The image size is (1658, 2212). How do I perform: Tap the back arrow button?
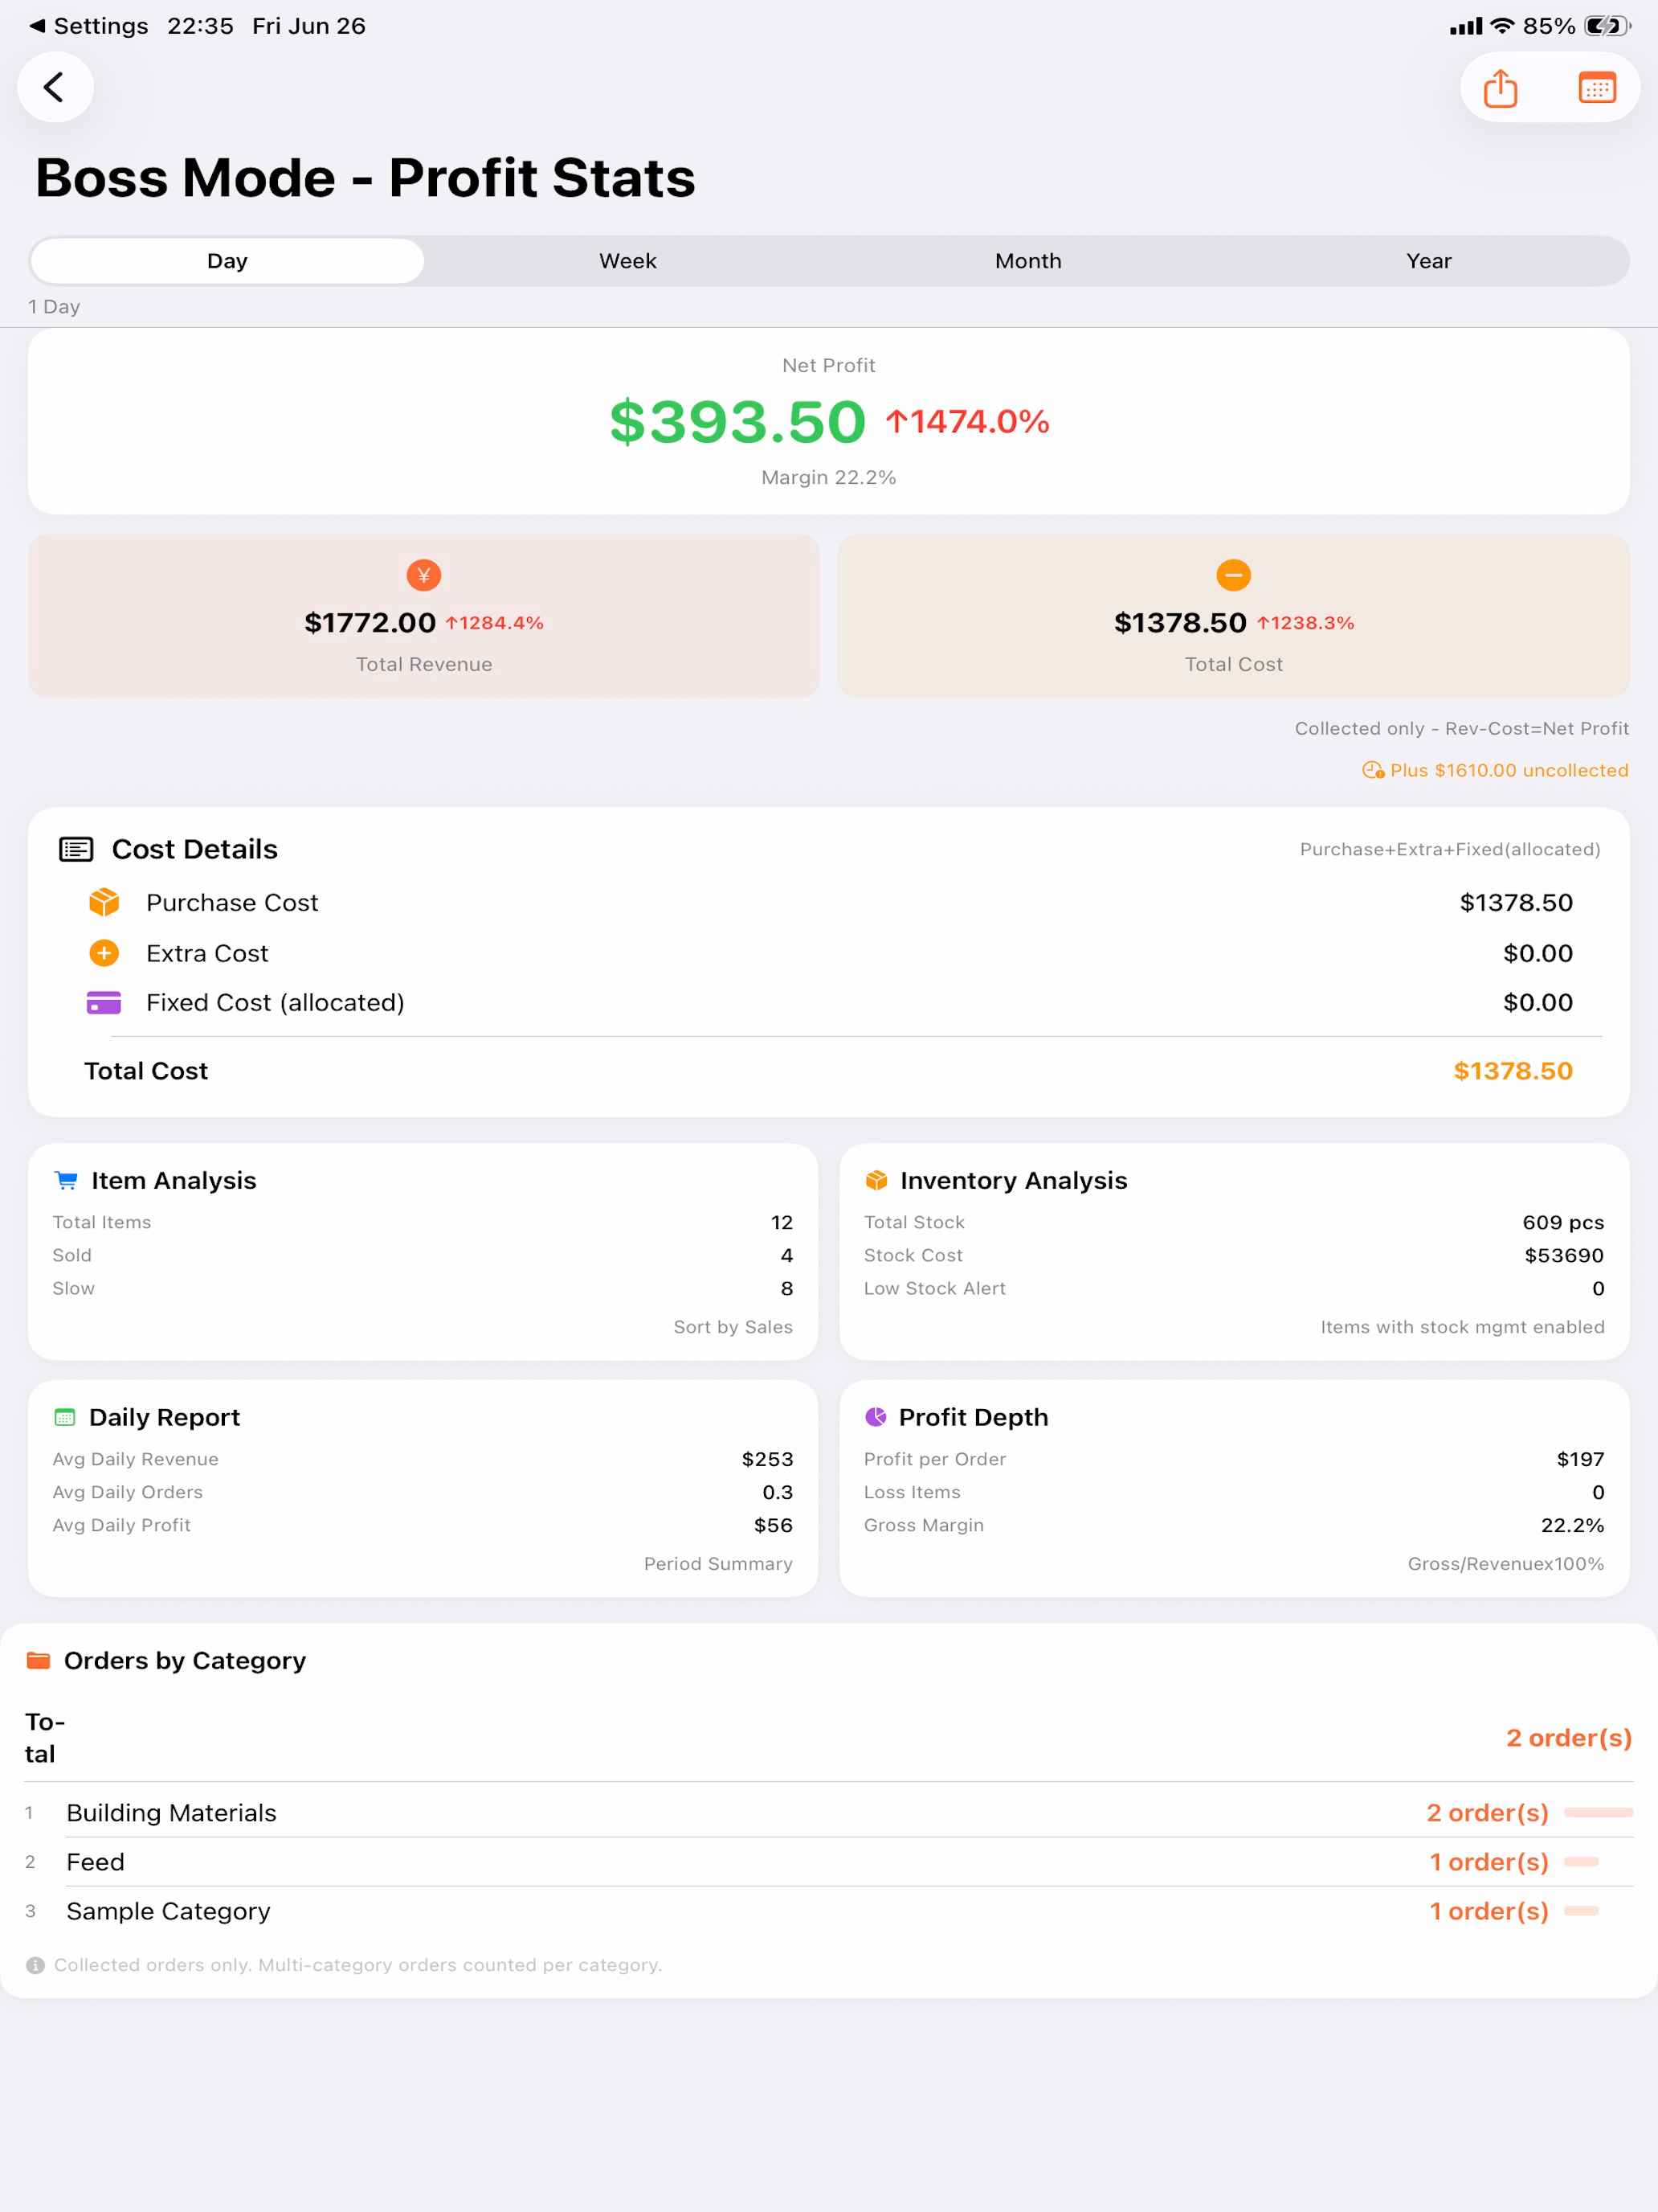(x=55, y=87)
